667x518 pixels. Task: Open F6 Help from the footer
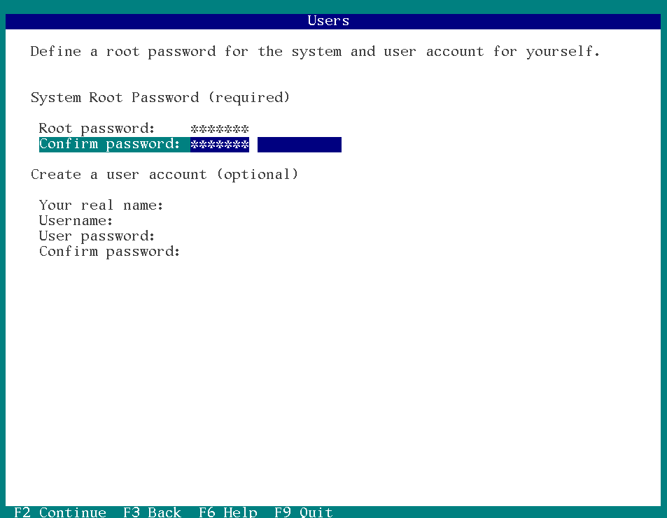(x=228, y=512)
